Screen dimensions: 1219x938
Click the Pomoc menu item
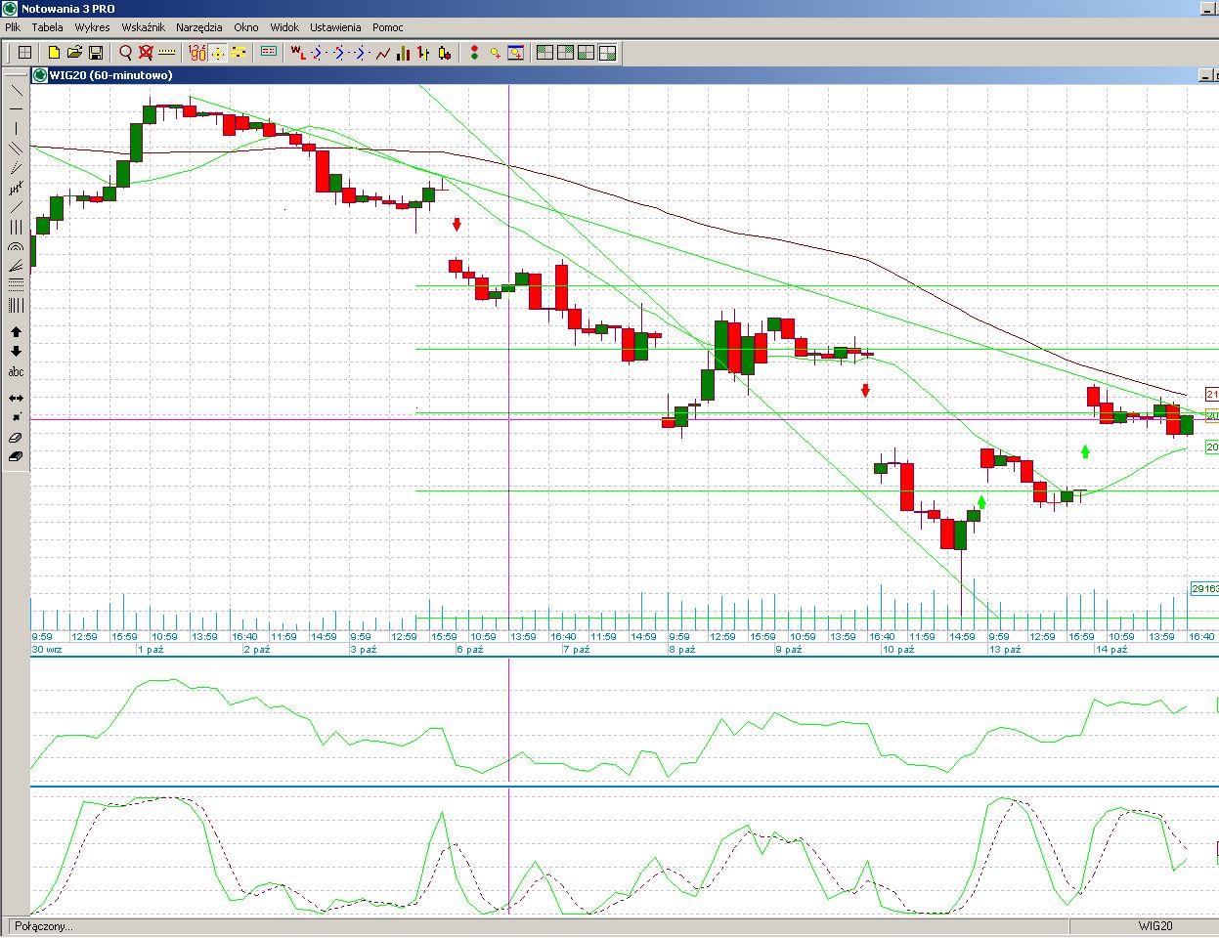pos(387,27)
